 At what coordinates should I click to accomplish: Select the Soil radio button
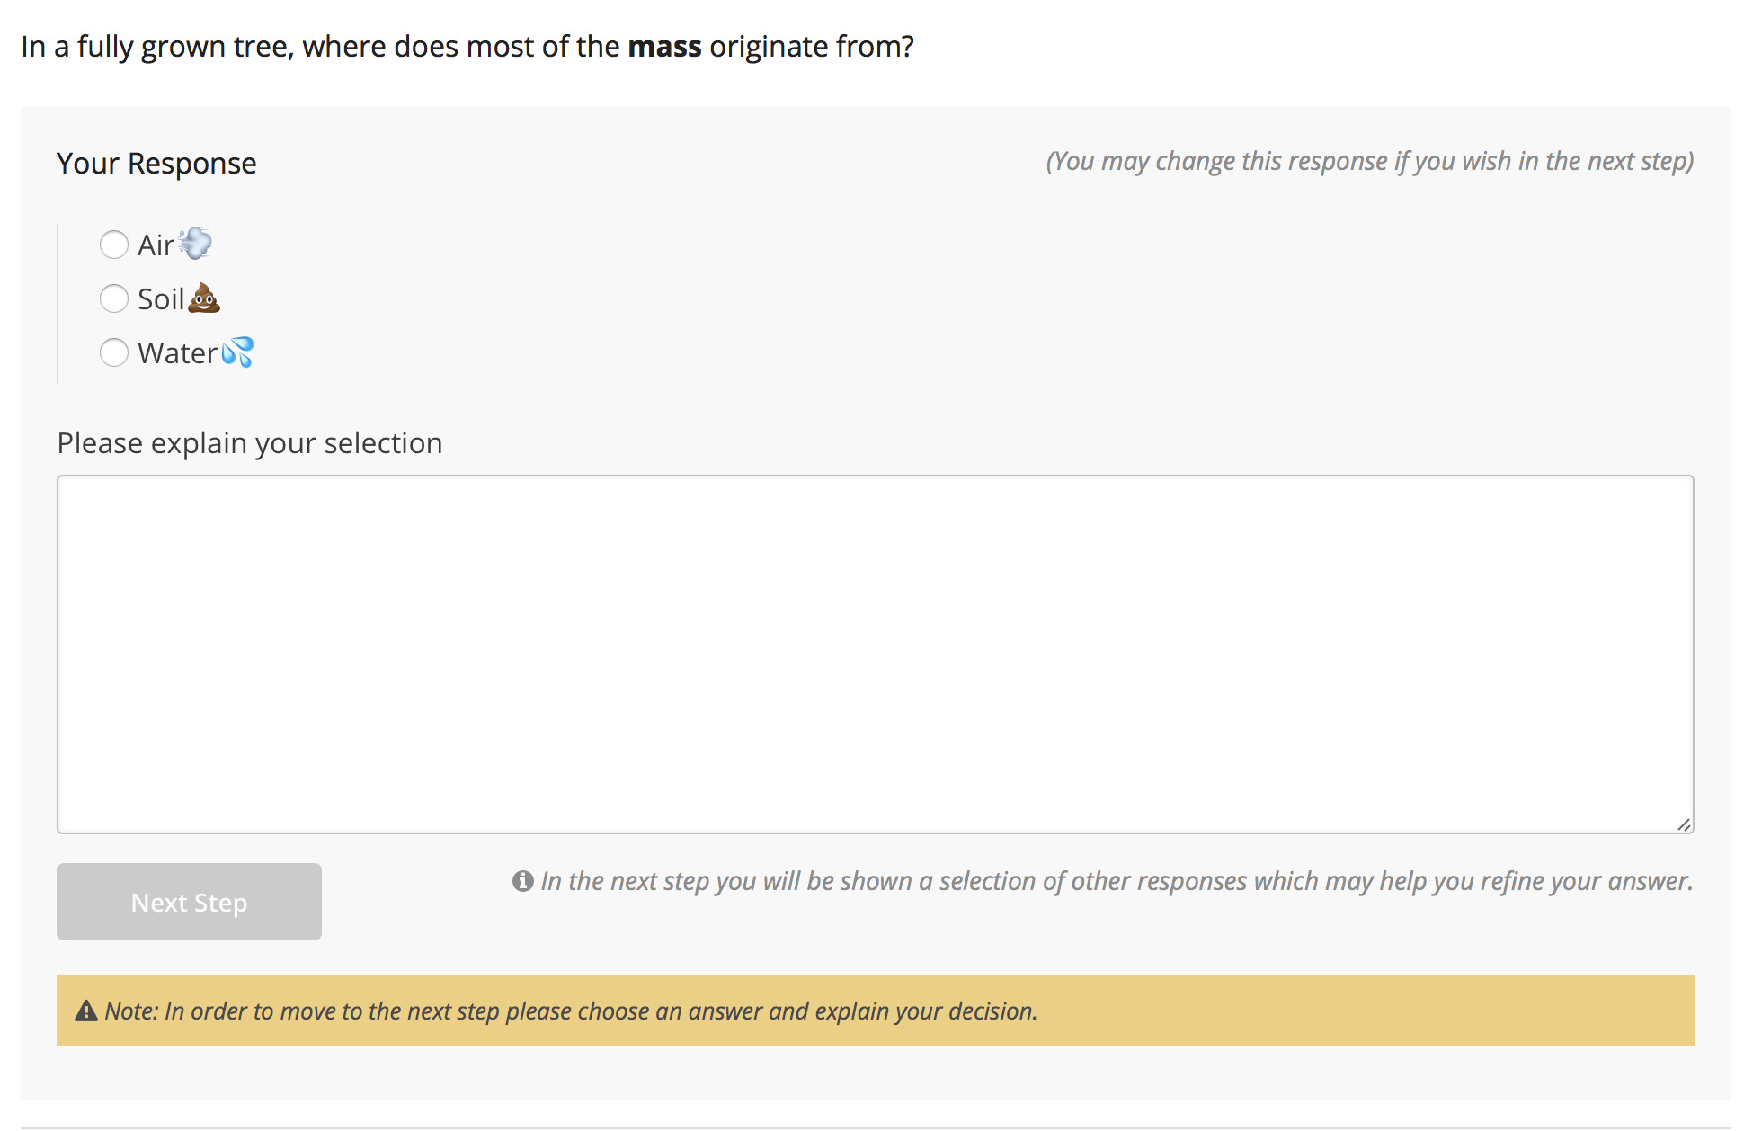(x=114, y=298)
